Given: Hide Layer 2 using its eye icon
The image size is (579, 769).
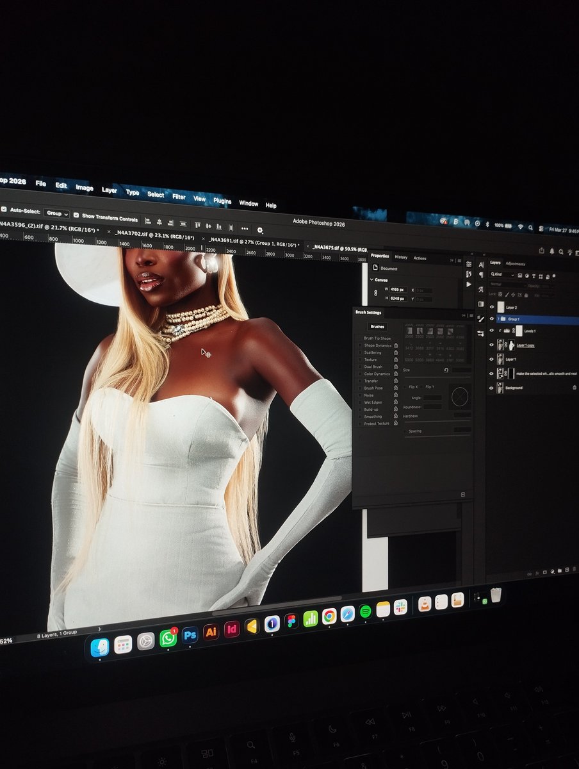Looking at the screenshot, I should pos(492,308).
